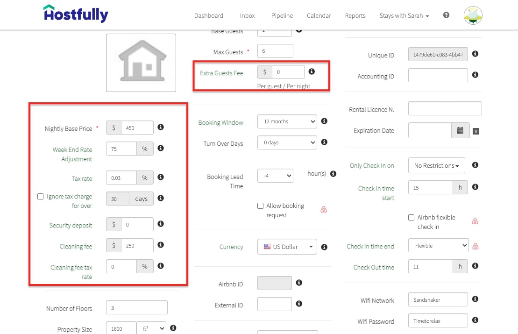
Task: Click the Airbnb icon beside Allow booking request
Action: pos(323,210)
